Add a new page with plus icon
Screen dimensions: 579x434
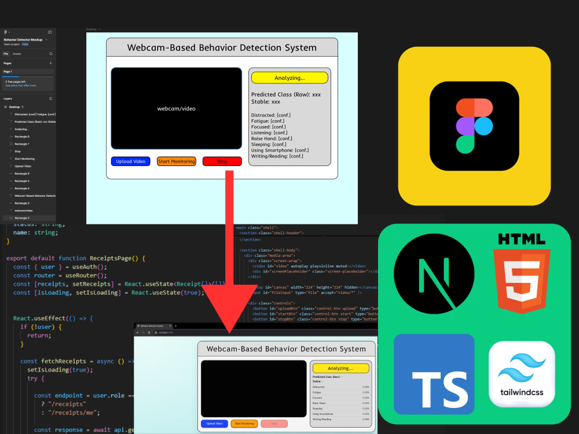coord(50,63)
